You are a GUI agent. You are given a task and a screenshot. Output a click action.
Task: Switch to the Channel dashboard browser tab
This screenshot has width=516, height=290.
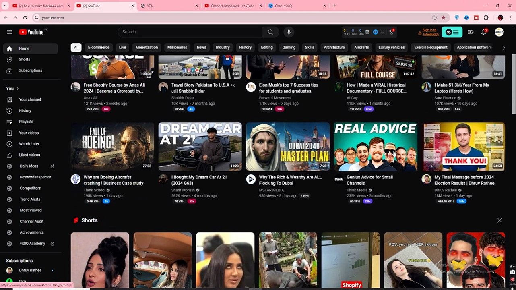pyautogui.click(x=232, y=6)
